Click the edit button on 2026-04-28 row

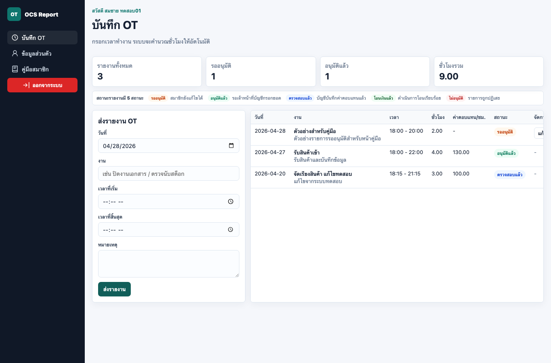click(x=539, y=133)
